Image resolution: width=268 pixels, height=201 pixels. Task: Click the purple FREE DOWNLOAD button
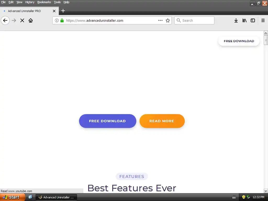(108, 121)
